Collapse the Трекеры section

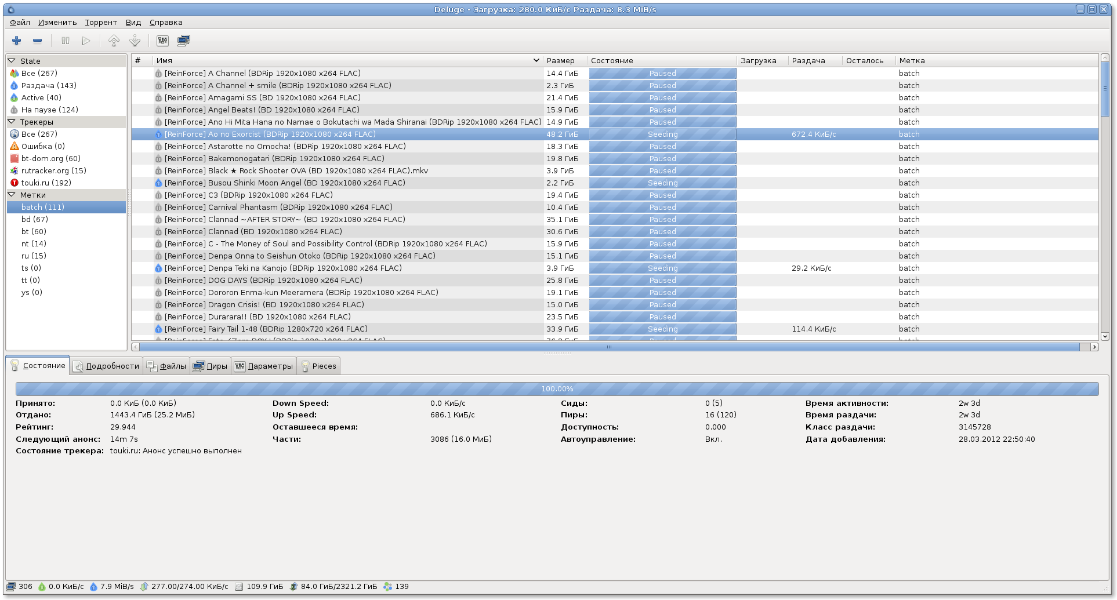pyautogui.click(x=12, y=122)
